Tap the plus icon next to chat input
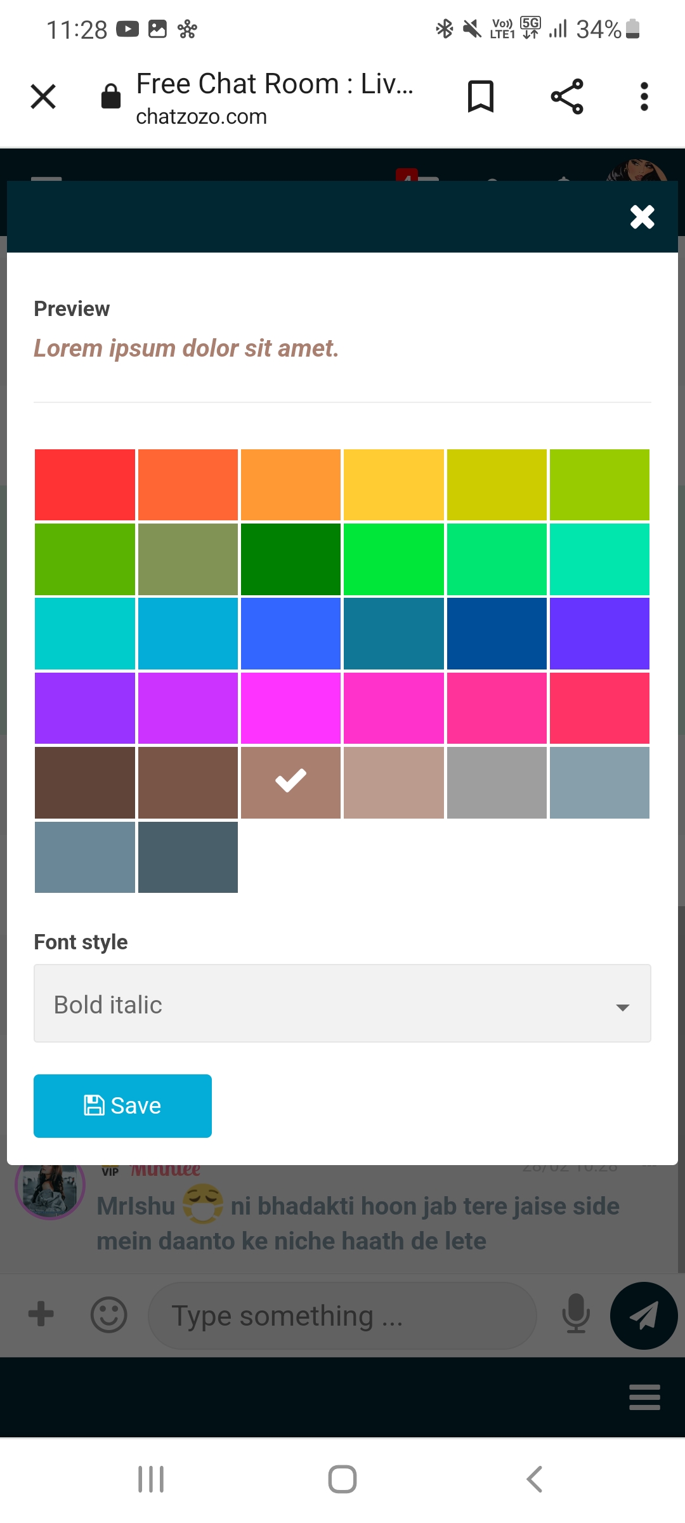Image resolution: width=685 pixels, height=1523 pixels. click(40, 1314)
